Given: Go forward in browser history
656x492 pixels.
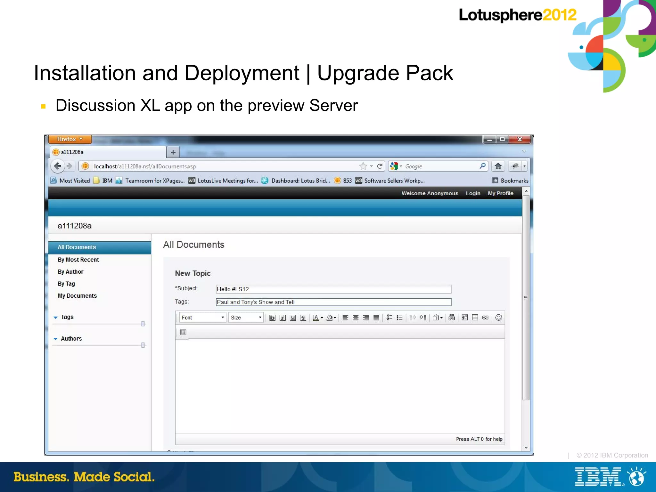Looking at the screenshot, I should pos(70,166).
